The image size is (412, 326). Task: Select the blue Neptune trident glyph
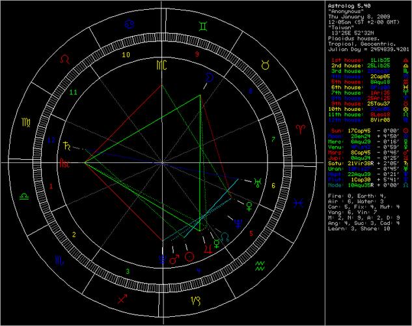pos(238,224)
